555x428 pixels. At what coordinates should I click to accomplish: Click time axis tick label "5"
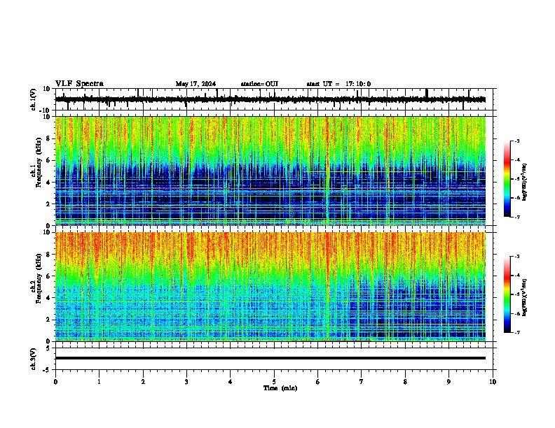coord(274,382)
